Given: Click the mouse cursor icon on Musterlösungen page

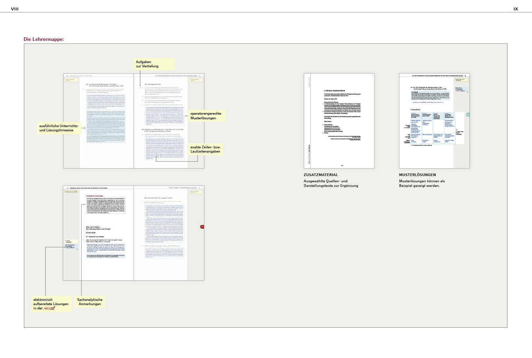Looking at the screenshot, I should pyautogui.click(x=467, y=92).
